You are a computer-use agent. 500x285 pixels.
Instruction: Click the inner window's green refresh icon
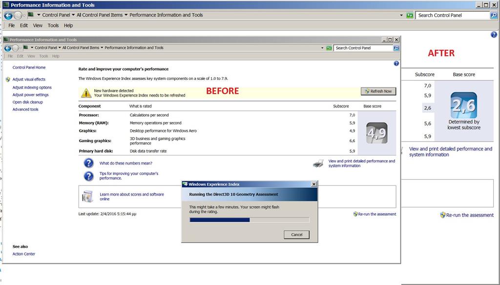pyautogui.click(x=329, y=48)
